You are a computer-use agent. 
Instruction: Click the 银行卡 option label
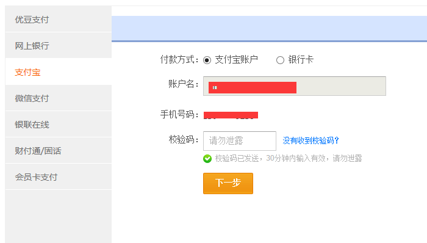tap(301, 60)
